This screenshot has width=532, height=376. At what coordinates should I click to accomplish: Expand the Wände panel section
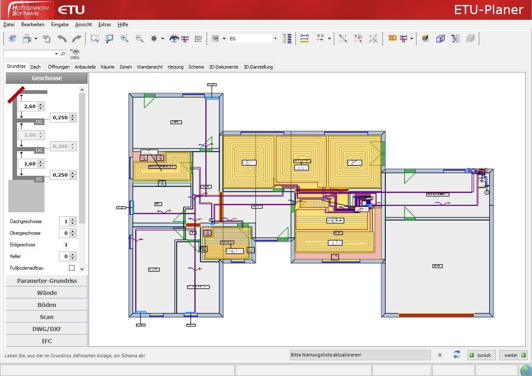click(x=47, y=293)
